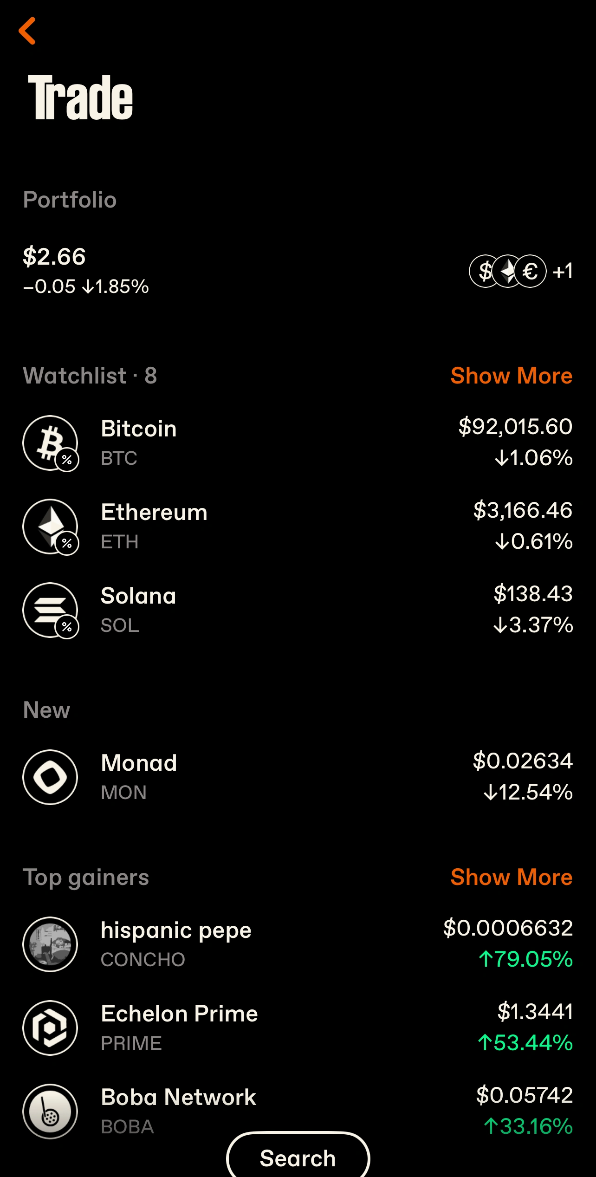Tap the Boba Network token icon
This screenshot has width=596, height=1177.
[x=50, y=1111]
